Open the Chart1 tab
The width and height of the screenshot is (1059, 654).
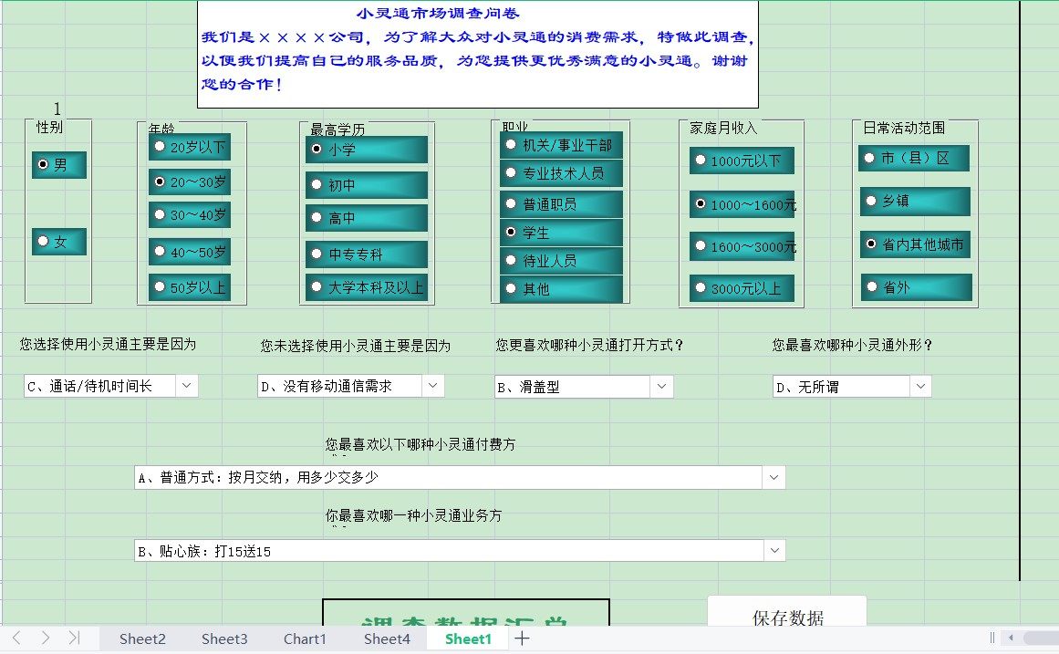(305, 638)
